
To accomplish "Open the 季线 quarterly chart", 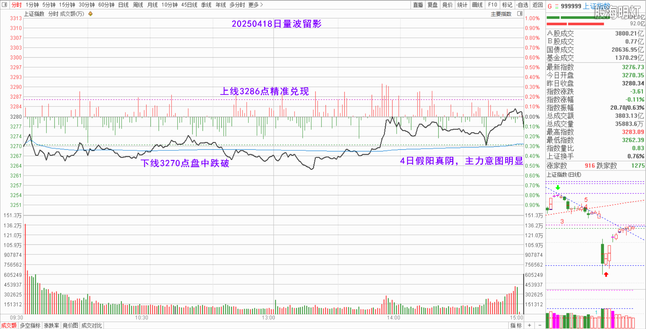I will coord(206,5).
